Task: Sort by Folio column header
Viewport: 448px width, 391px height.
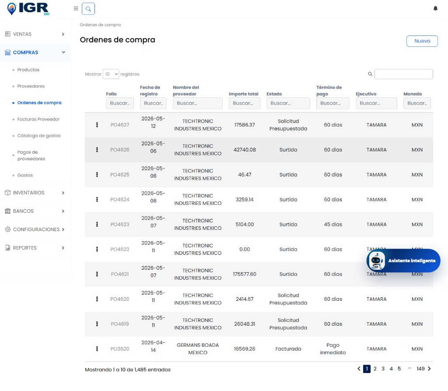Action: tap(111, 94)
